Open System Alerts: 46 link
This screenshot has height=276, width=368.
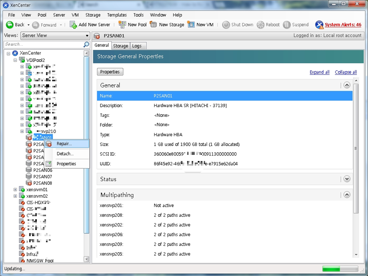(343, 25)
